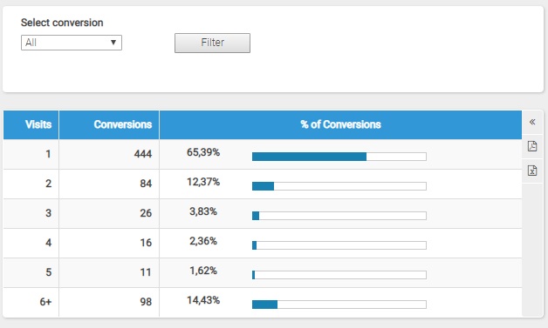Image resolution: width=548 pixels, height=328 pixels.
Task: Click the 2,36% progress bar
Action: (x=339, y=245)
